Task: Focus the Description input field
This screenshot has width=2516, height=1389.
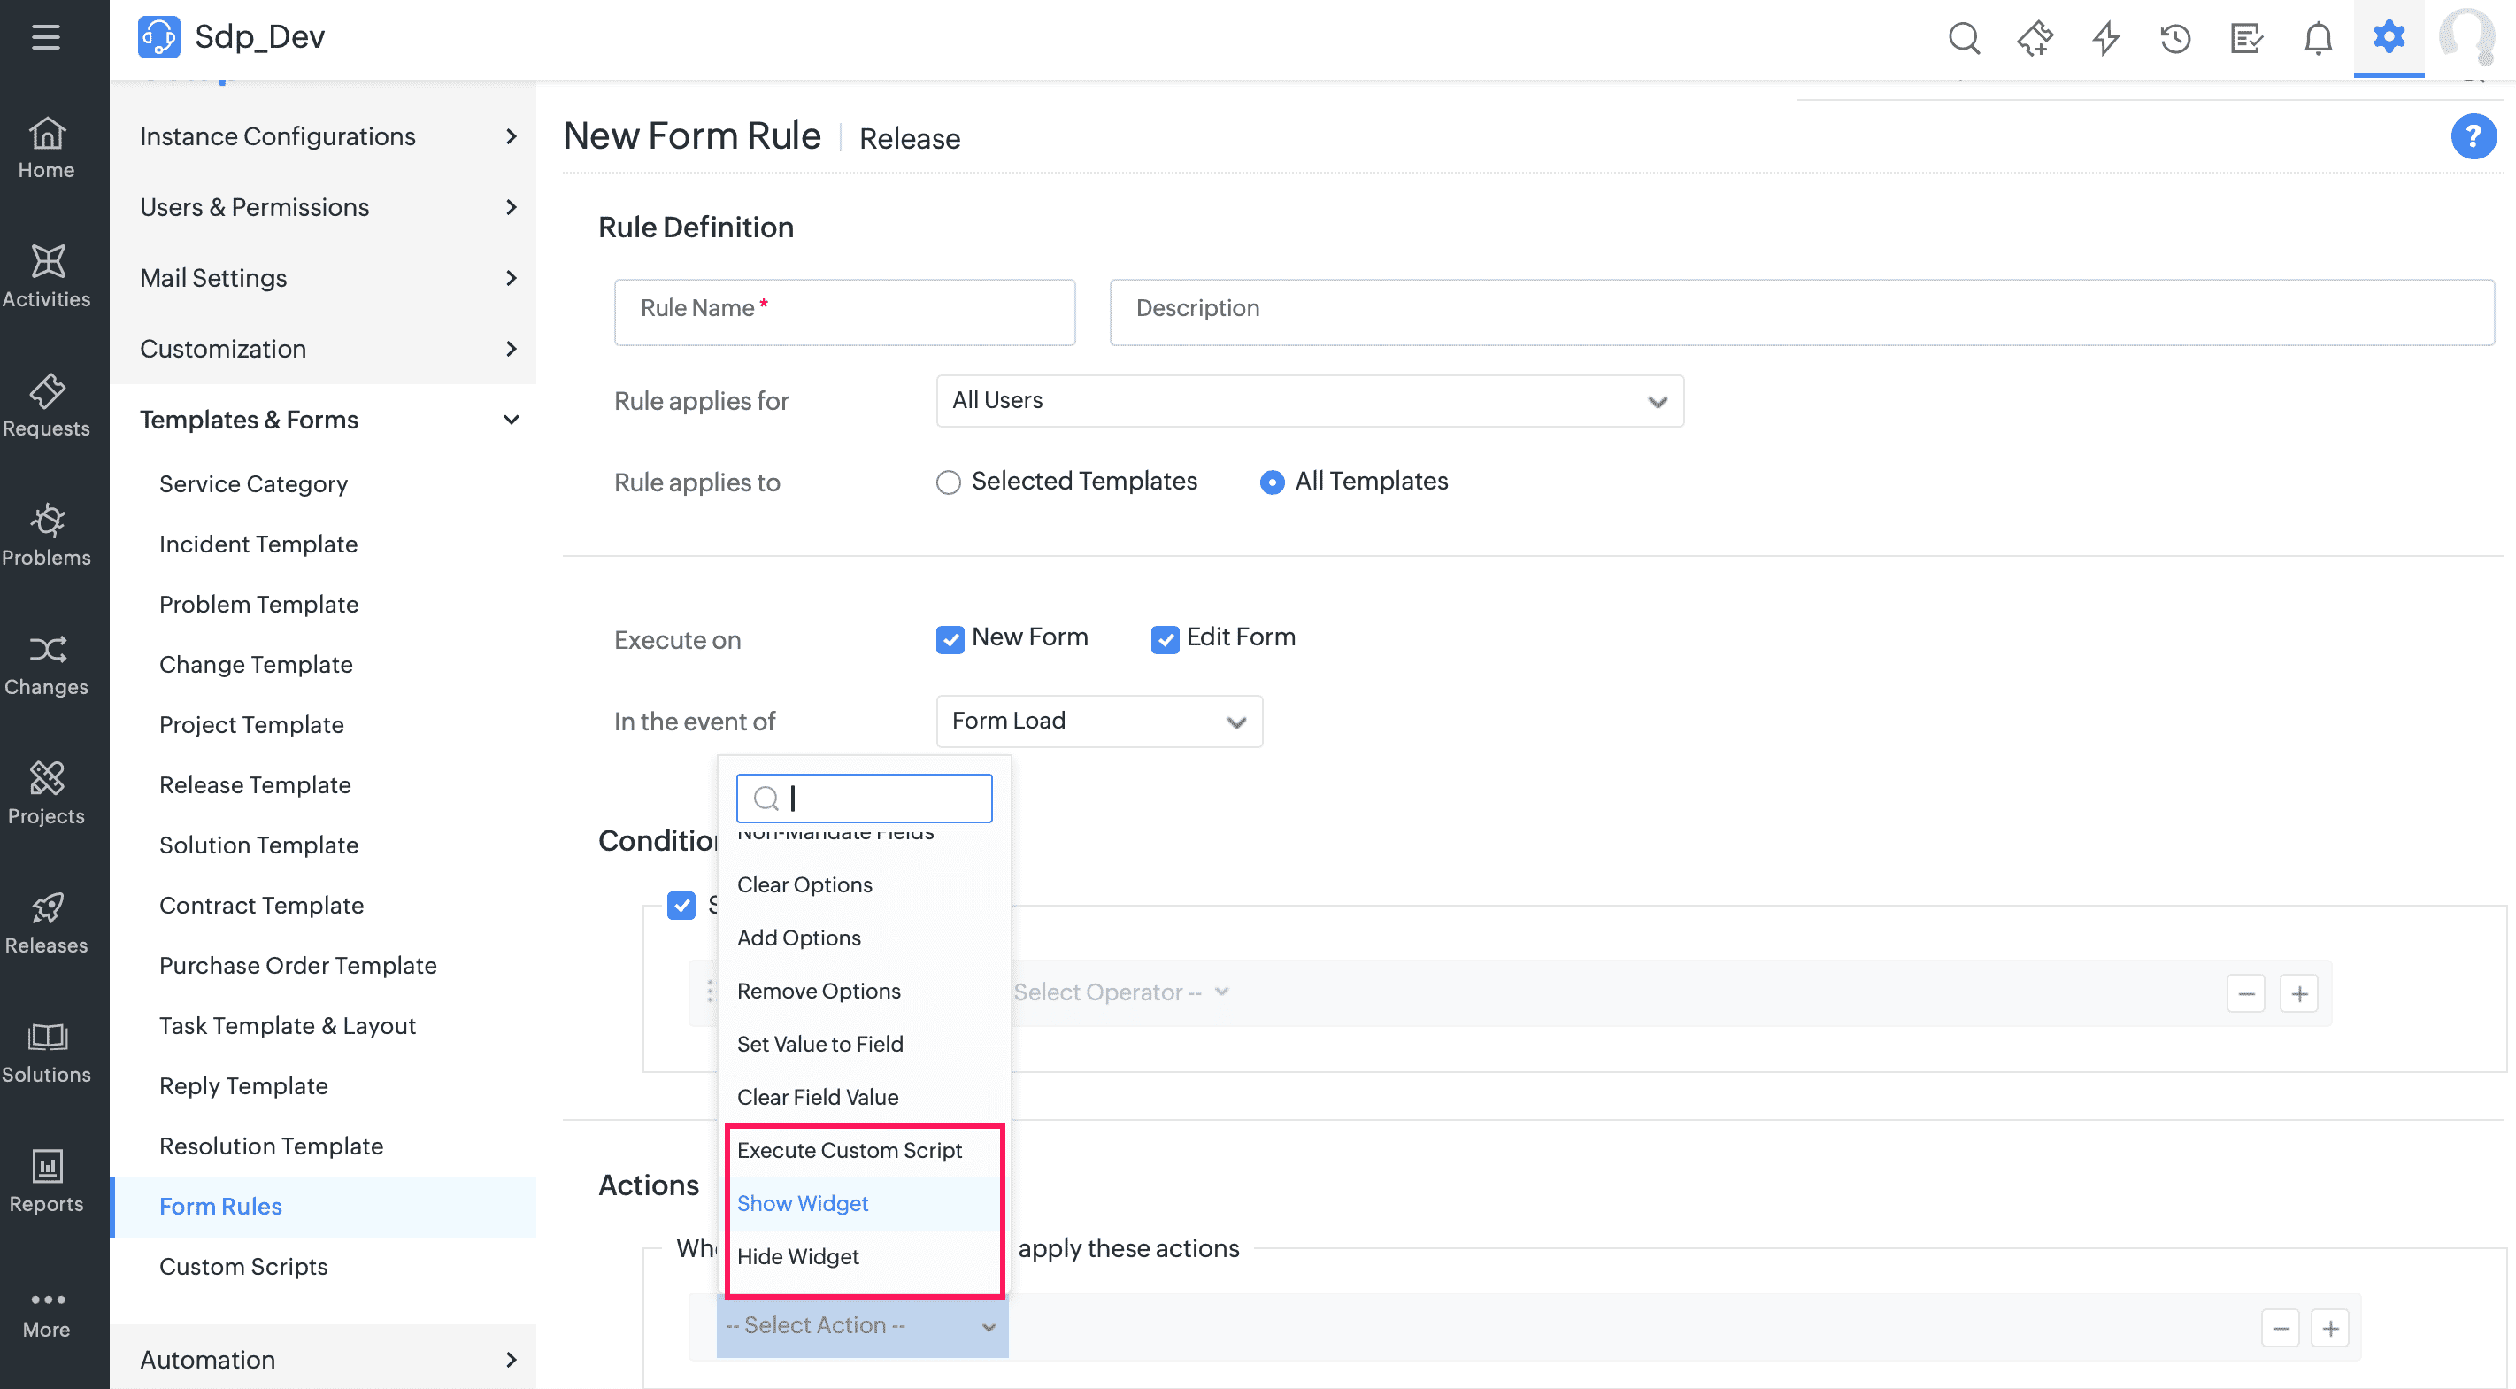Action: pos(1801,312)
